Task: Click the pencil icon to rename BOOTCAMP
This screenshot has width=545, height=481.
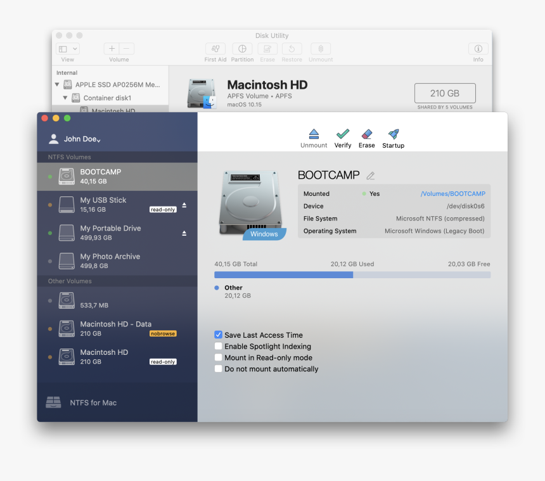Action: pos(371,176)
